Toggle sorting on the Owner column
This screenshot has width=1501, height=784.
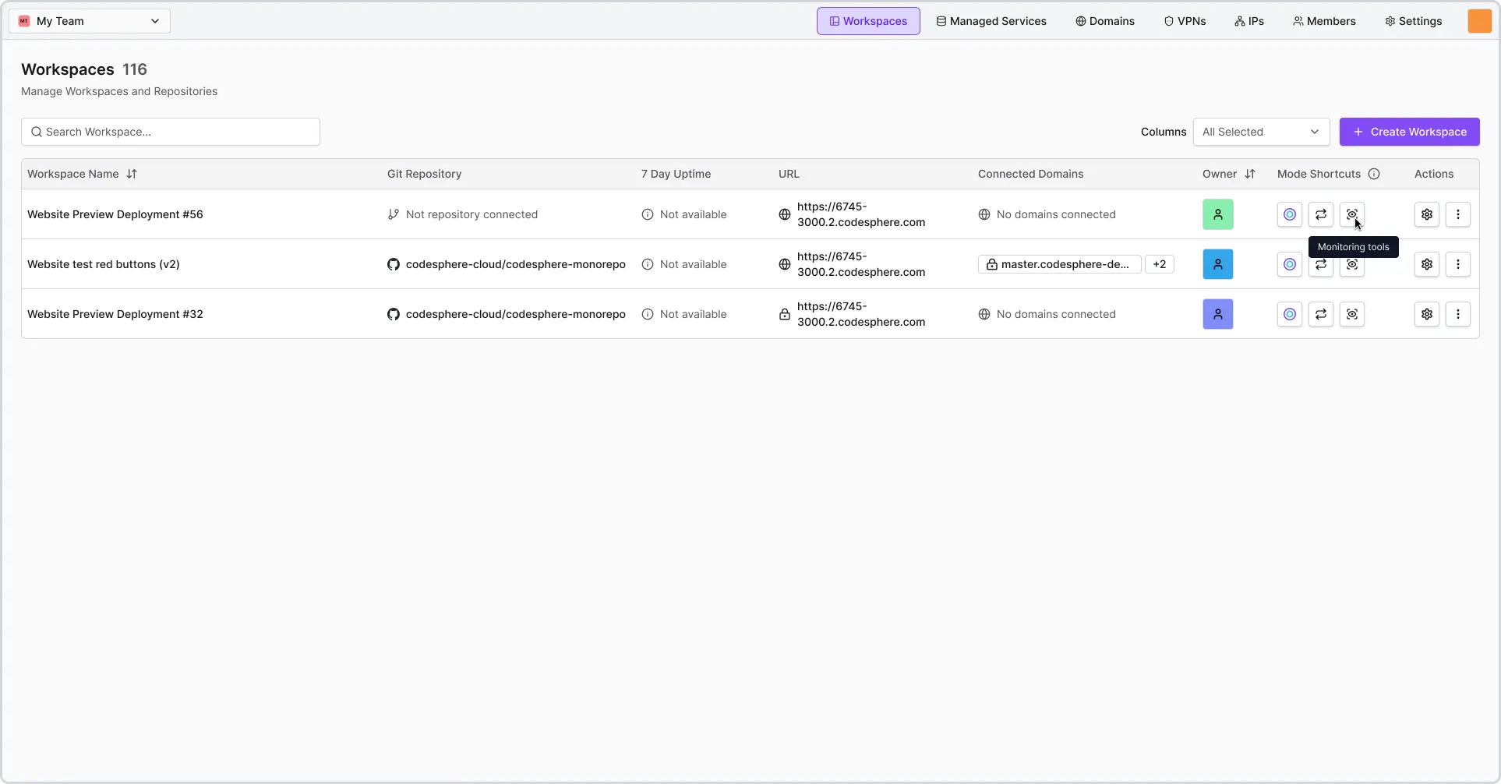point(1250,174)
